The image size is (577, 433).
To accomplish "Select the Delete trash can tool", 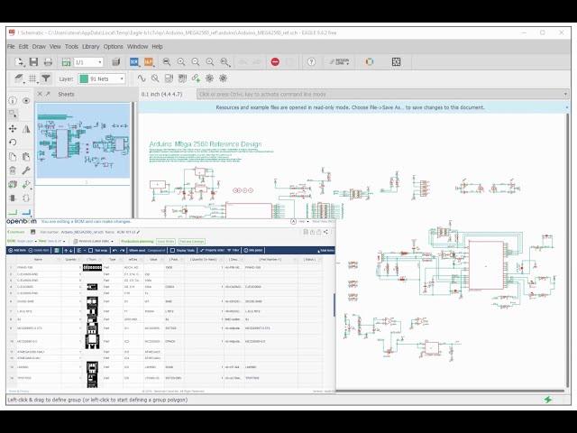I will click(13, 170).
